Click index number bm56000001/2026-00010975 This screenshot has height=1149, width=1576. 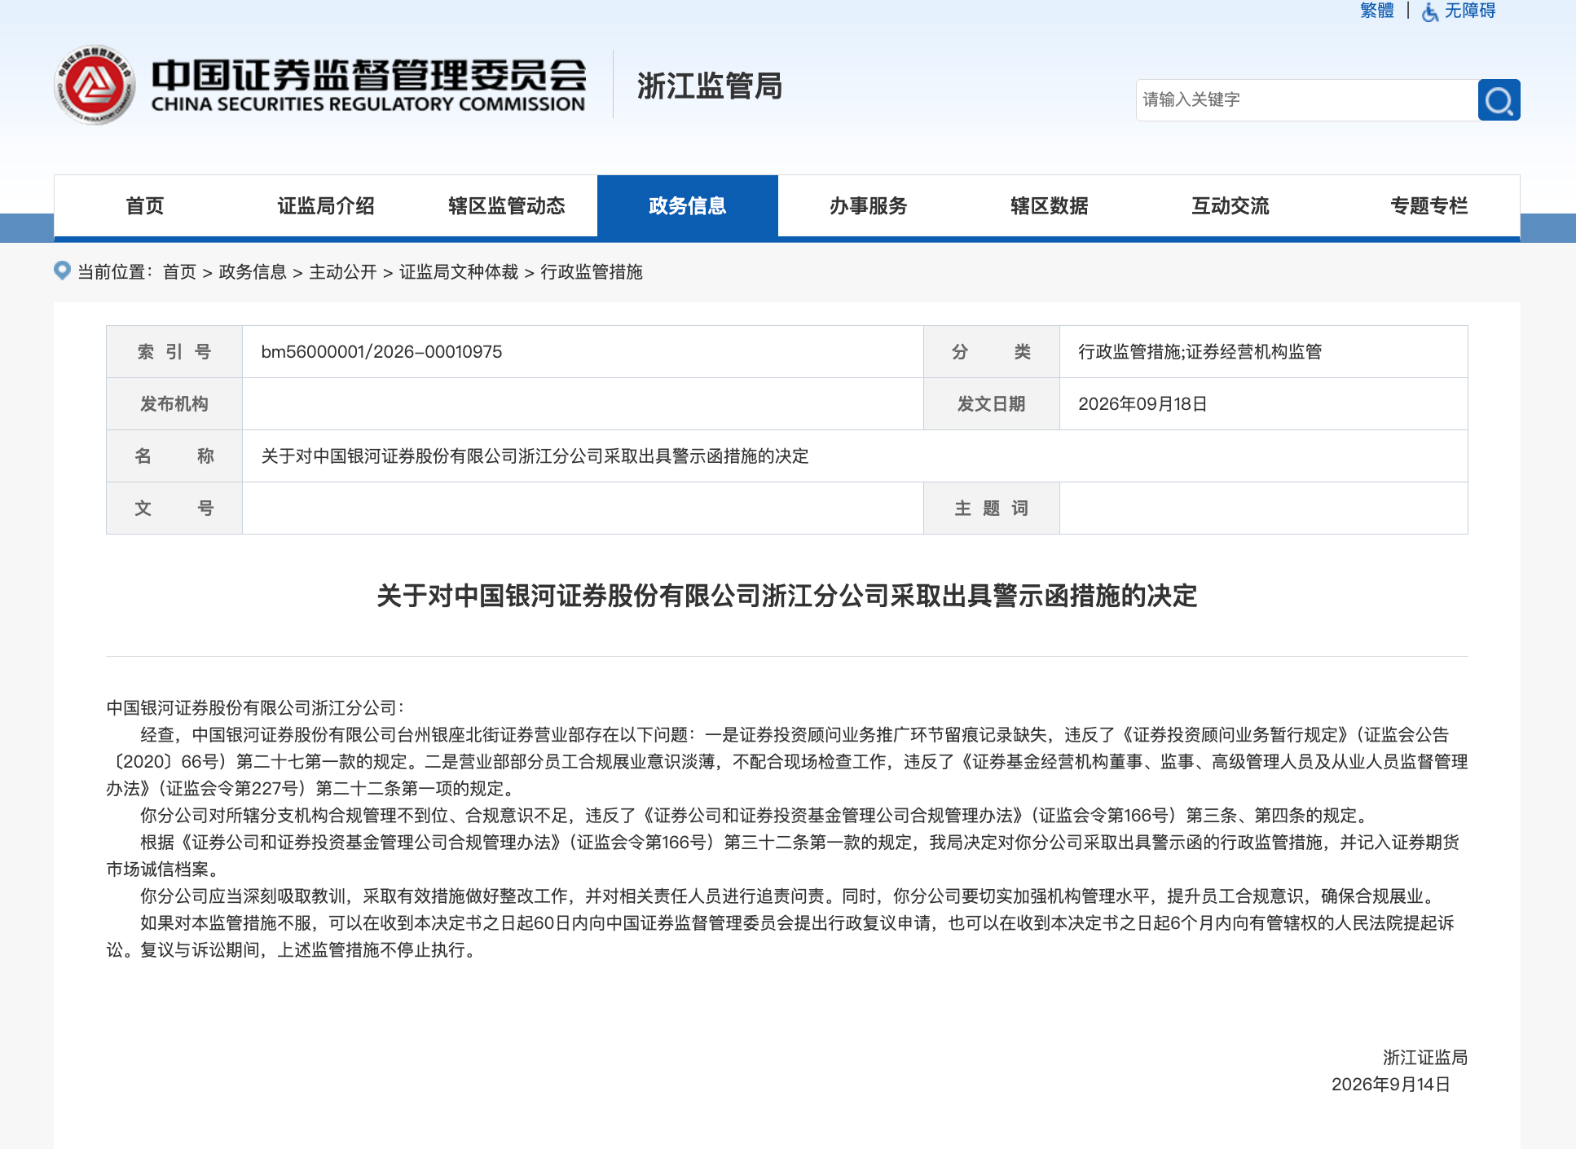[381, 352]
